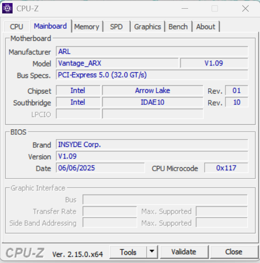Open the Graphics tab

[x=148, y=27]
